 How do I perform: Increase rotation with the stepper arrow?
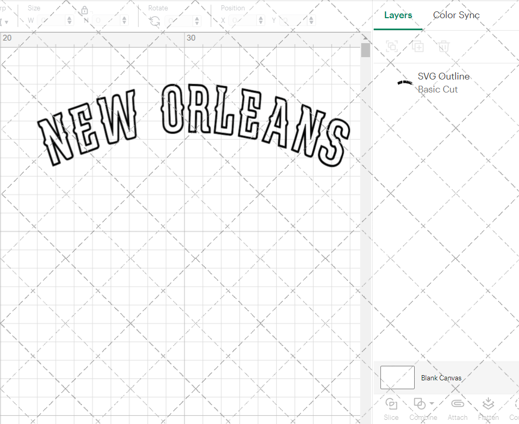pyautogui.click(x=196, y=18)
